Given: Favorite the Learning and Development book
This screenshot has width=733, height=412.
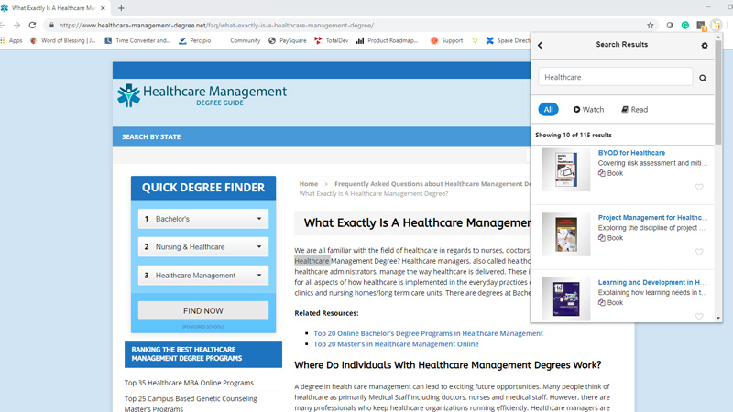Looking at the screenshot, I should (699, 316).
